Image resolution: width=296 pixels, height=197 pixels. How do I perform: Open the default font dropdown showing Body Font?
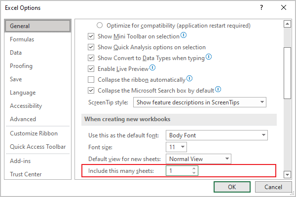click(x=217, y=135)
